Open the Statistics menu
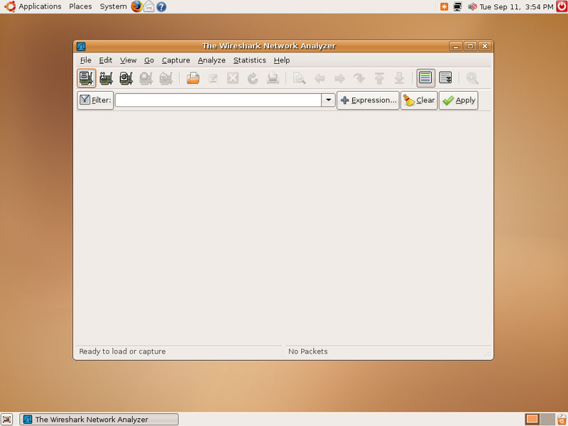Screen dimensions: 568x426 [249, 60]
